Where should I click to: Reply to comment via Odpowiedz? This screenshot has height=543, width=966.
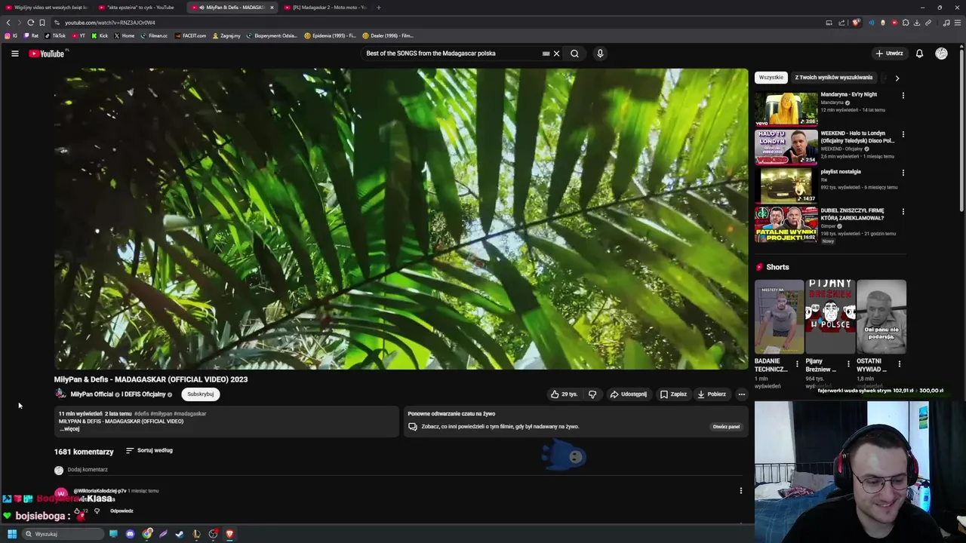pyautogui.click(x=122, y=511)
